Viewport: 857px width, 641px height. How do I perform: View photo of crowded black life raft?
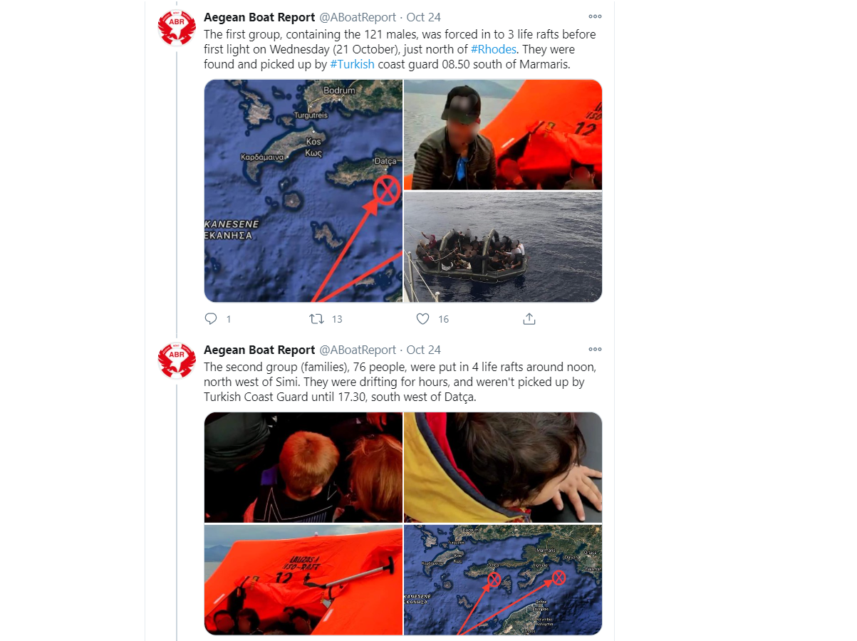coord(503,247)
